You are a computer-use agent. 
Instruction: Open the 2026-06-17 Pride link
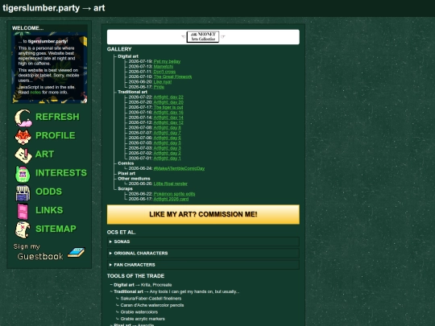click(159, 87)
